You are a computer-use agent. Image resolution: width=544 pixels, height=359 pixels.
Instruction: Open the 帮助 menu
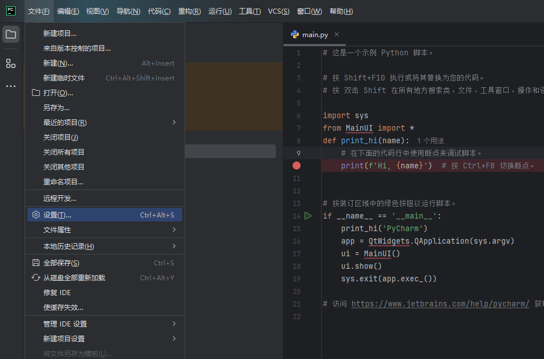click(x=341, y=11)
